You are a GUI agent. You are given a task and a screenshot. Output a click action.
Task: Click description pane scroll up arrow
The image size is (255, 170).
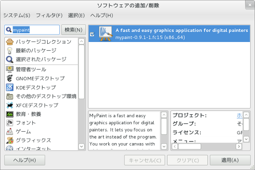pyautogui.click(x=164, y=115)
